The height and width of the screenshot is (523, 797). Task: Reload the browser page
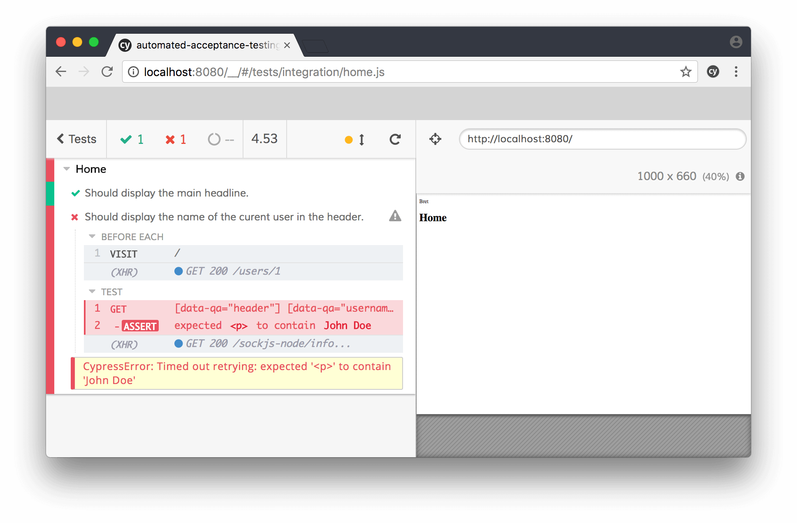pos(107,72)
